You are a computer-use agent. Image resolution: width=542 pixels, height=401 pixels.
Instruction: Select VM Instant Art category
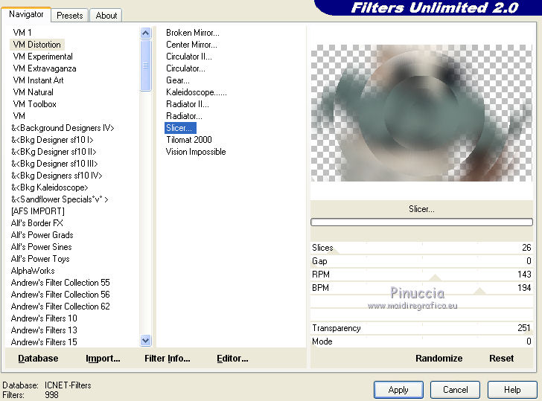coord(39,80)
